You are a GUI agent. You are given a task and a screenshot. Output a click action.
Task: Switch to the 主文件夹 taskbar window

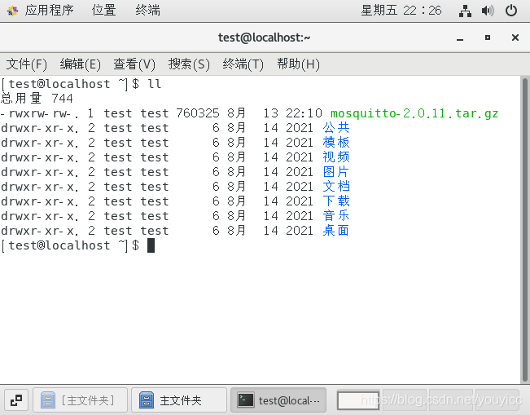179,400
